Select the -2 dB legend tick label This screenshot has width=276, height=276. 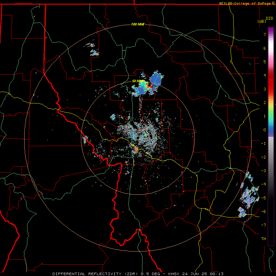263,157
